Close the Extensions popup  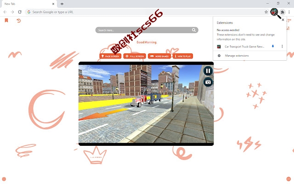(x=283, y=20)
